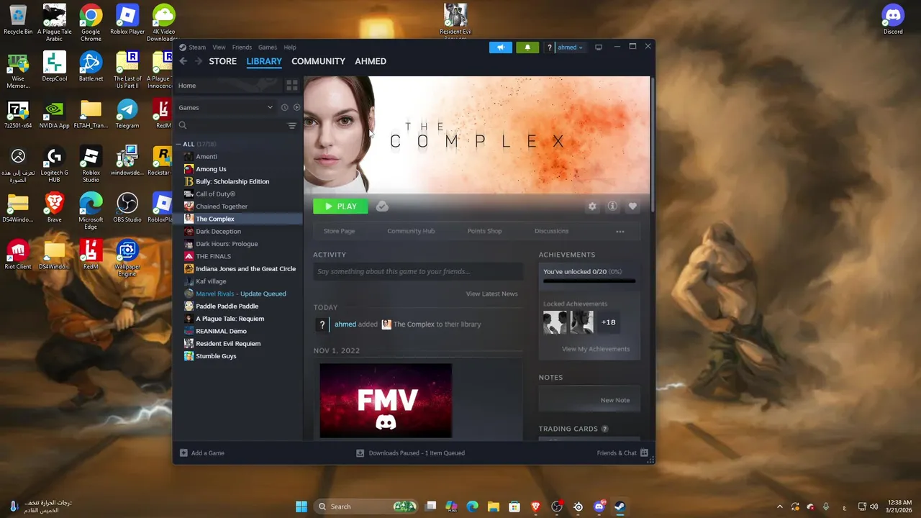Open Steam in the Windows taskbar
This screenshot has width=921, height=518.
(620, 506)
